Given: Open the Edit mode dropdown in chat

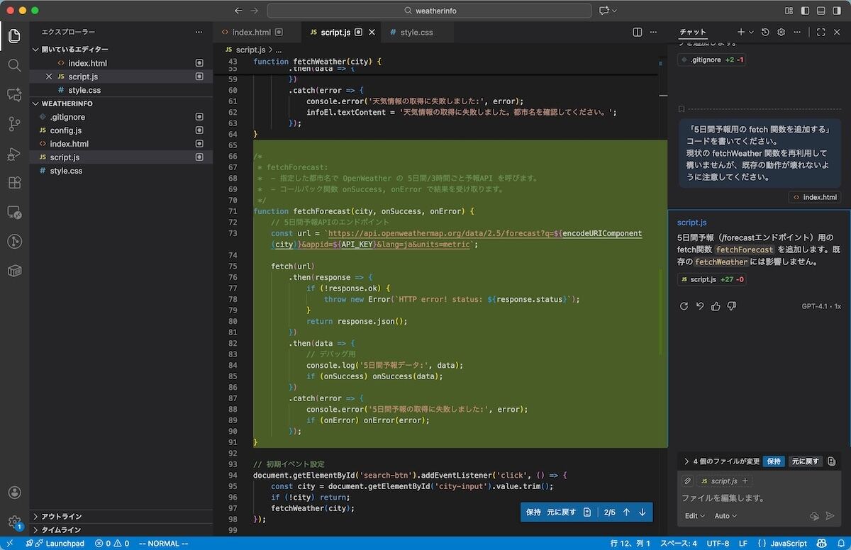Looking at the screenshot, I should [695, 516].
